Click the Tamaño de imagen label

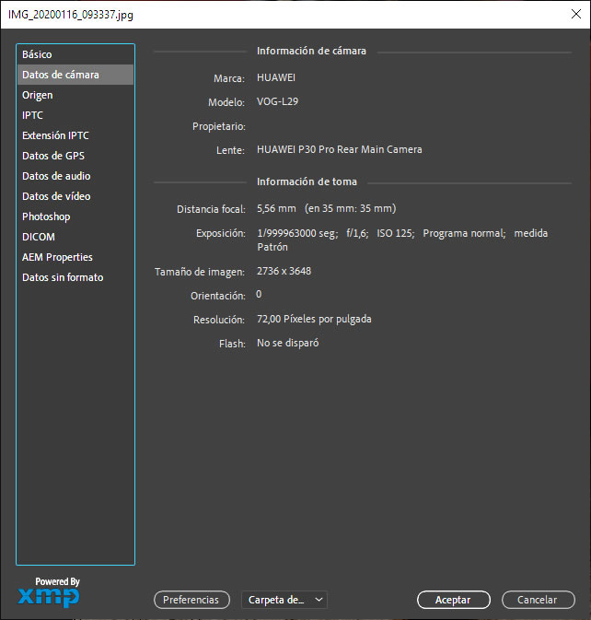click(200, 272)
